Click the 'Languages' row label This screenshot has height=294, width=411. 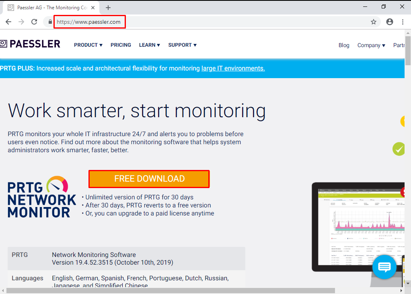27,278
